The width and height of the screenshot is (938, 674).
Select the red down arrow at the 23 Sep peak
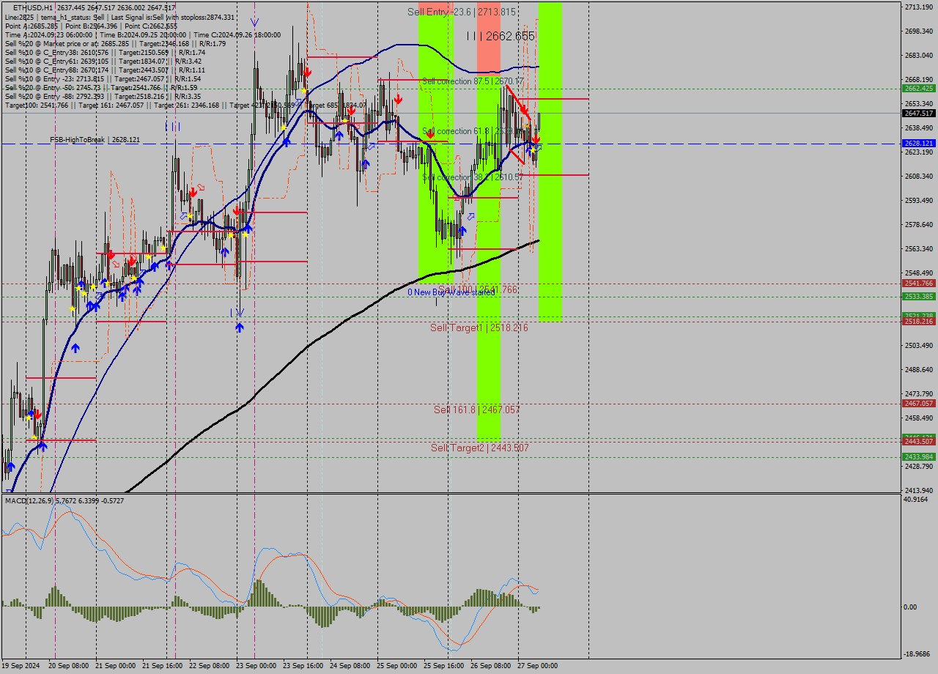308,73
